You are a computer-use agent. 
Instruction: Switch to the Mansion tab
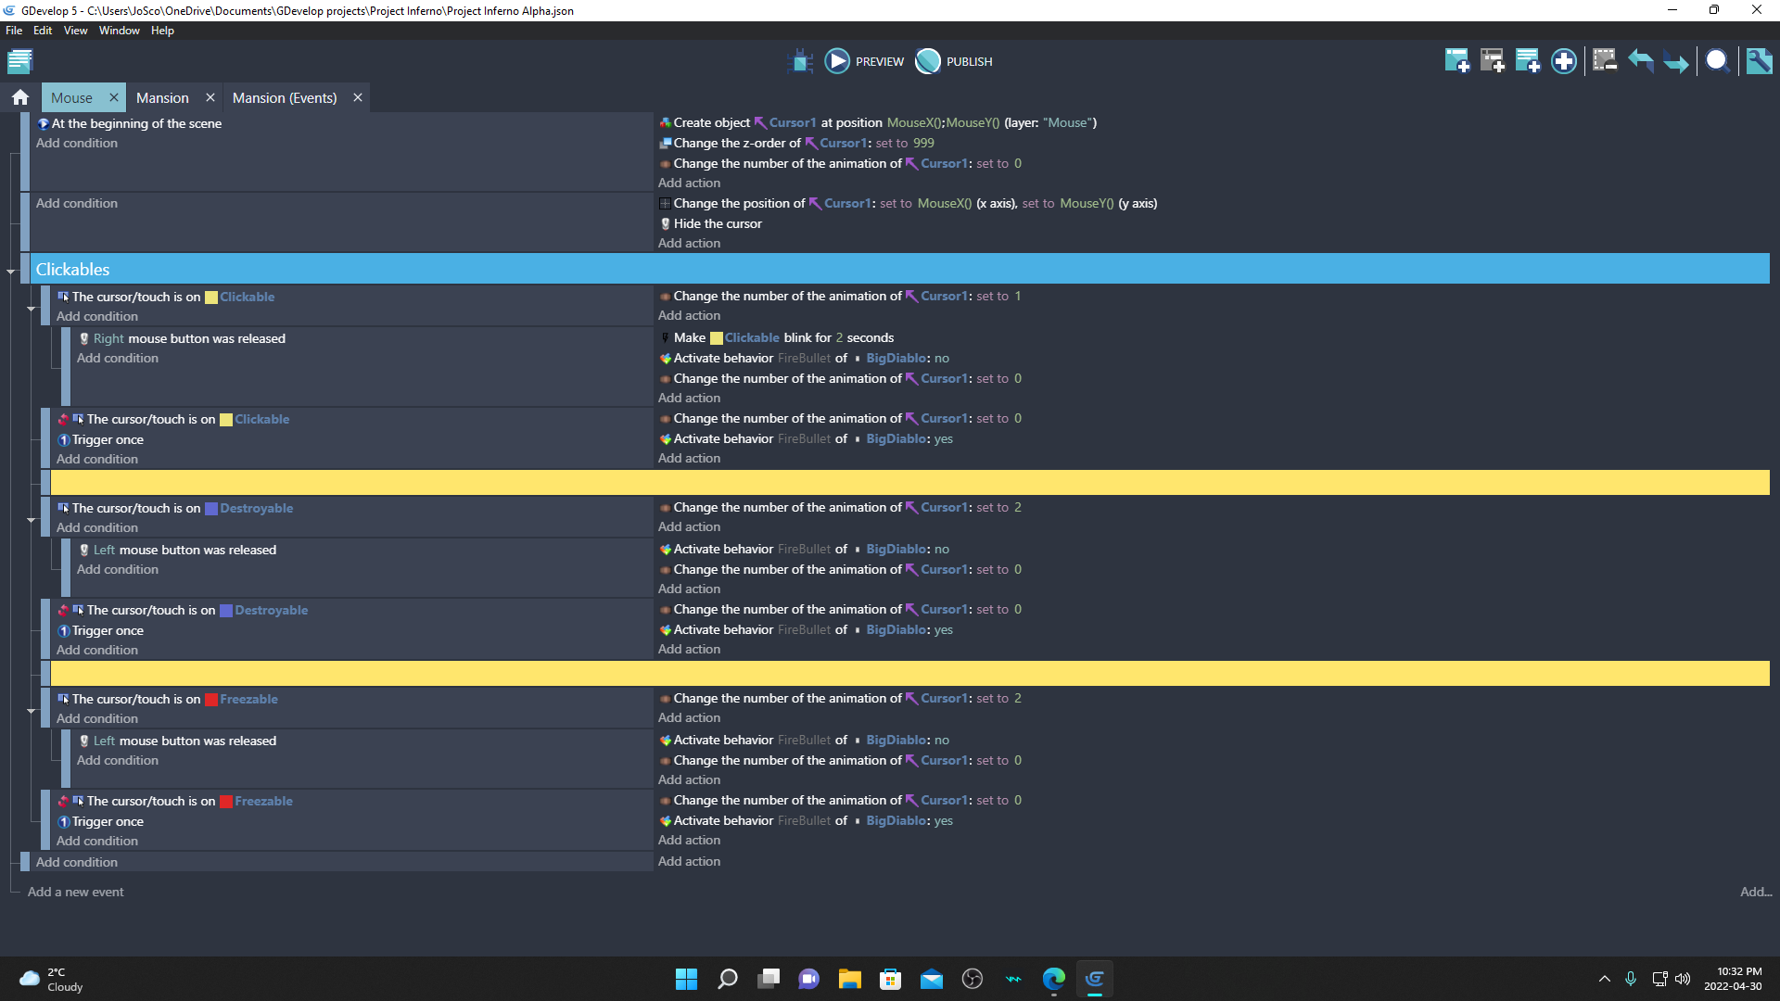[x=162, y=97]
